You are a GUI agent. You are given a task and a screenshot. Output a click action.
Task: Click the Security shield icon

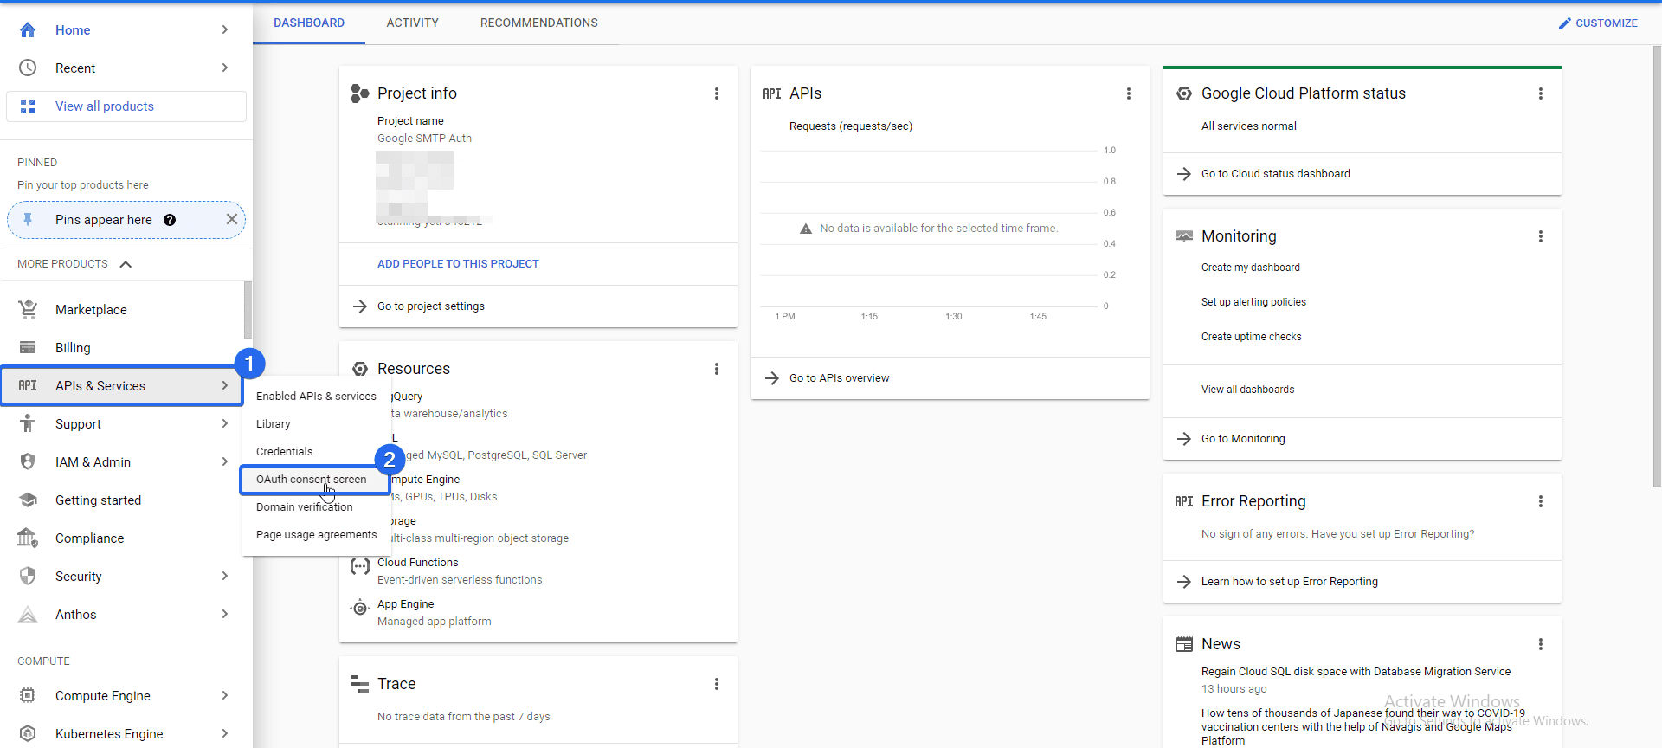28,576
